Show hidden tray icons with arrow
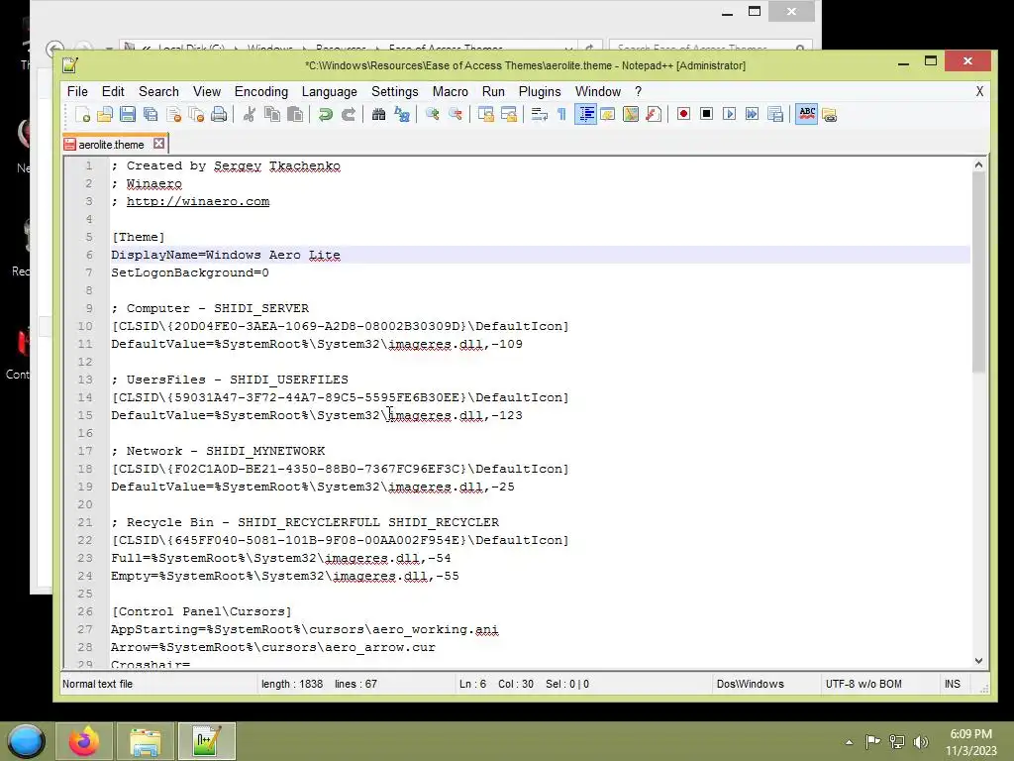1014x761 pixels. point(849,742)
